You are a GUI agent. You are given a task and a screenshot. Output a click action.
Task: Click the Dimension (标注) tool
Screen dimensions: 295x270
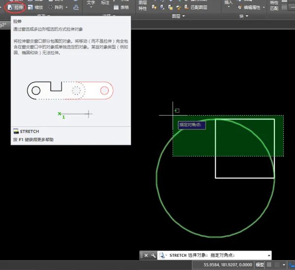[105, 3]
